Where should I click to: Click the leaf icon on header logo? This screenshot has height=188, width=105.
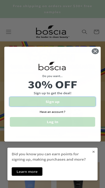[x=51, y=27]
